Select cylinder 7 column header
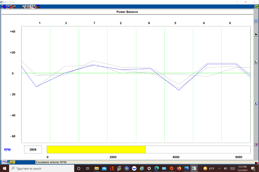Image resolution: width=259 pixels, height=172 pixels. pos(94,23)
